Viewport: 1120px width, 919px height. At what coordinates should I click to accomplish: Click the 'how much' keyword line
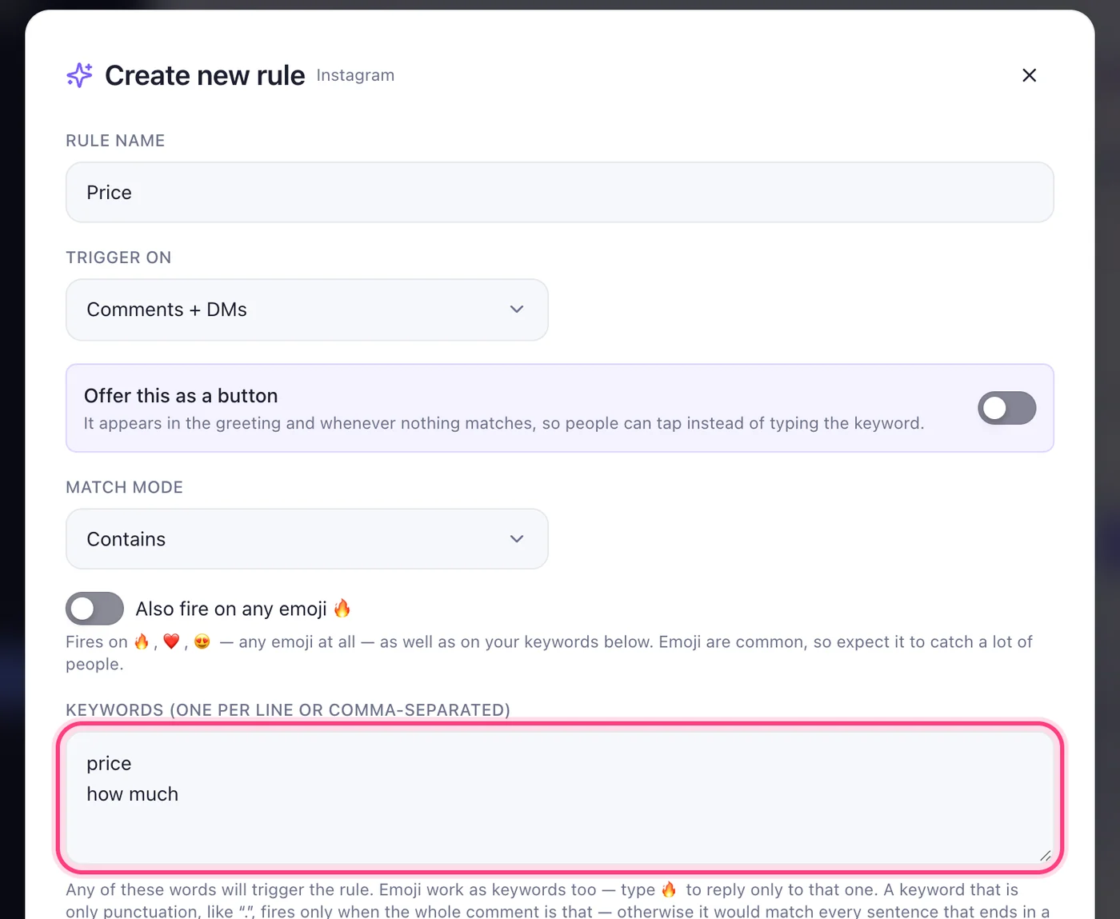coord(132,794)
